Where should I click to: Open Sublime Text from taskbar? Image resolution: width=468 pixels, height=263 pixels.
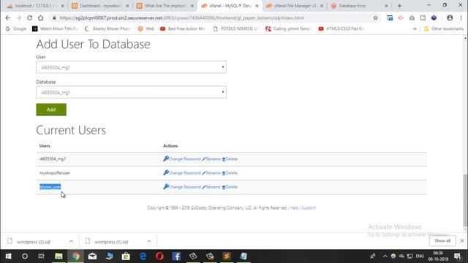click(227, 256)
